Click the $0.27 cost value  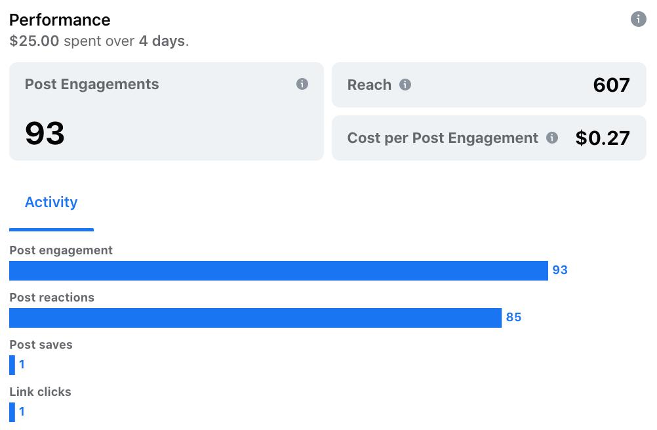[x=603, y=138]
